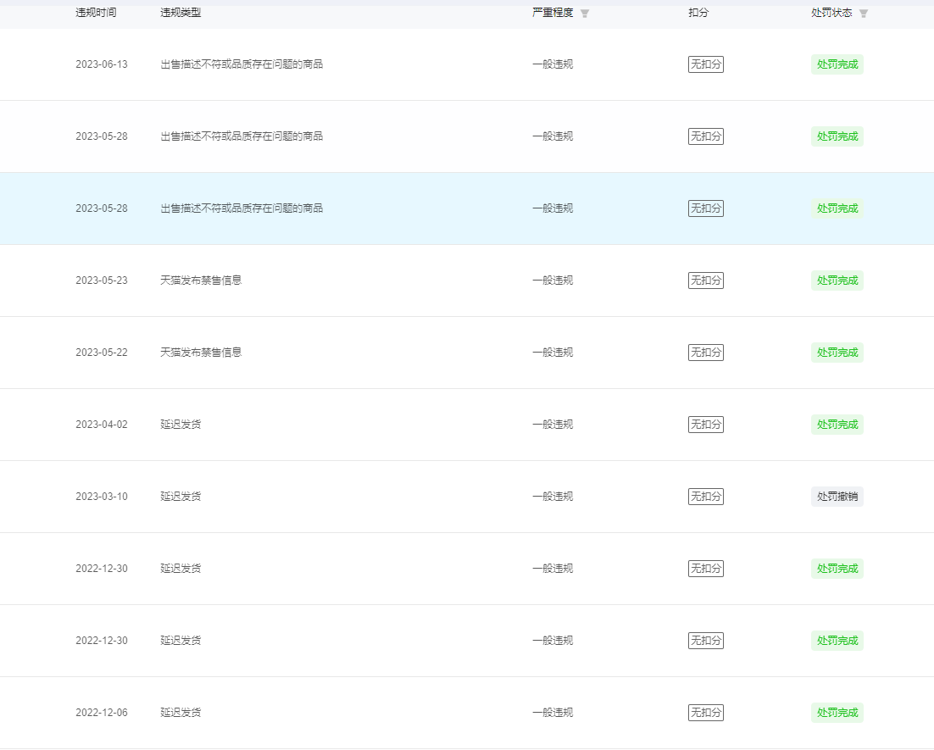Click 一般违规 in the 2023-04-02 row

553,425
